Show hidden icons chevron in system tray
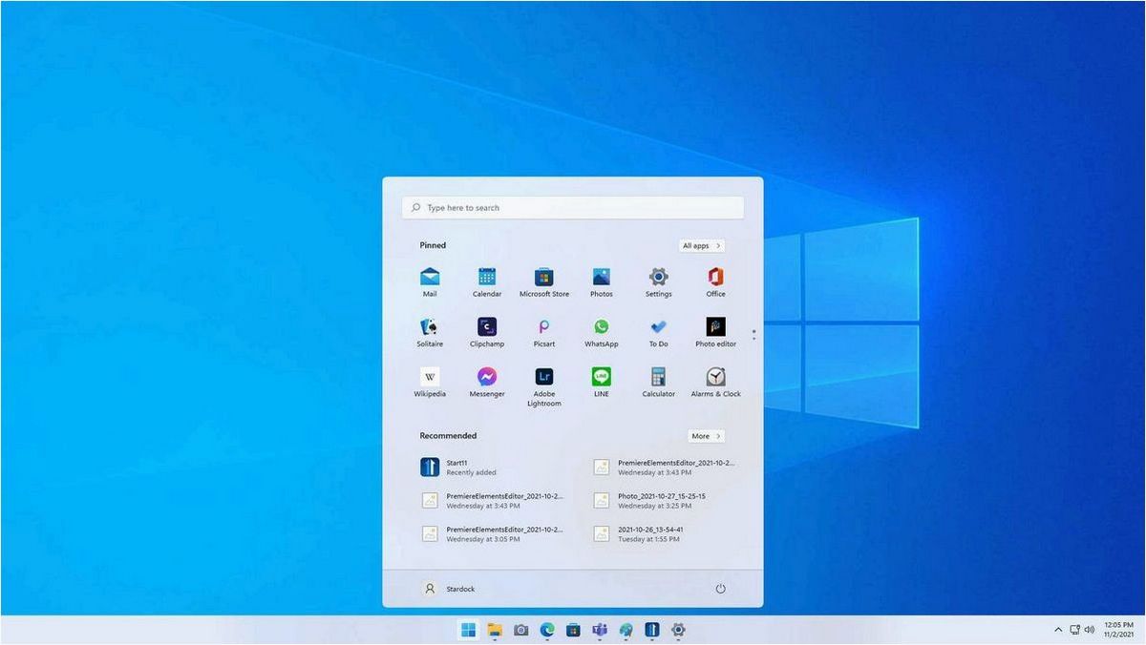The height and width of the screenshot is (645, 1146). pyautogui.click(x=1058, y=630)
